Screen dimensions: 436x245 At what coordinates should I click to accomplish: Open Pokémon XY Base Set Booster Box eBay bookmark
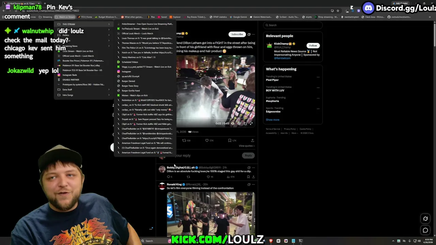[x=83, y=65]
